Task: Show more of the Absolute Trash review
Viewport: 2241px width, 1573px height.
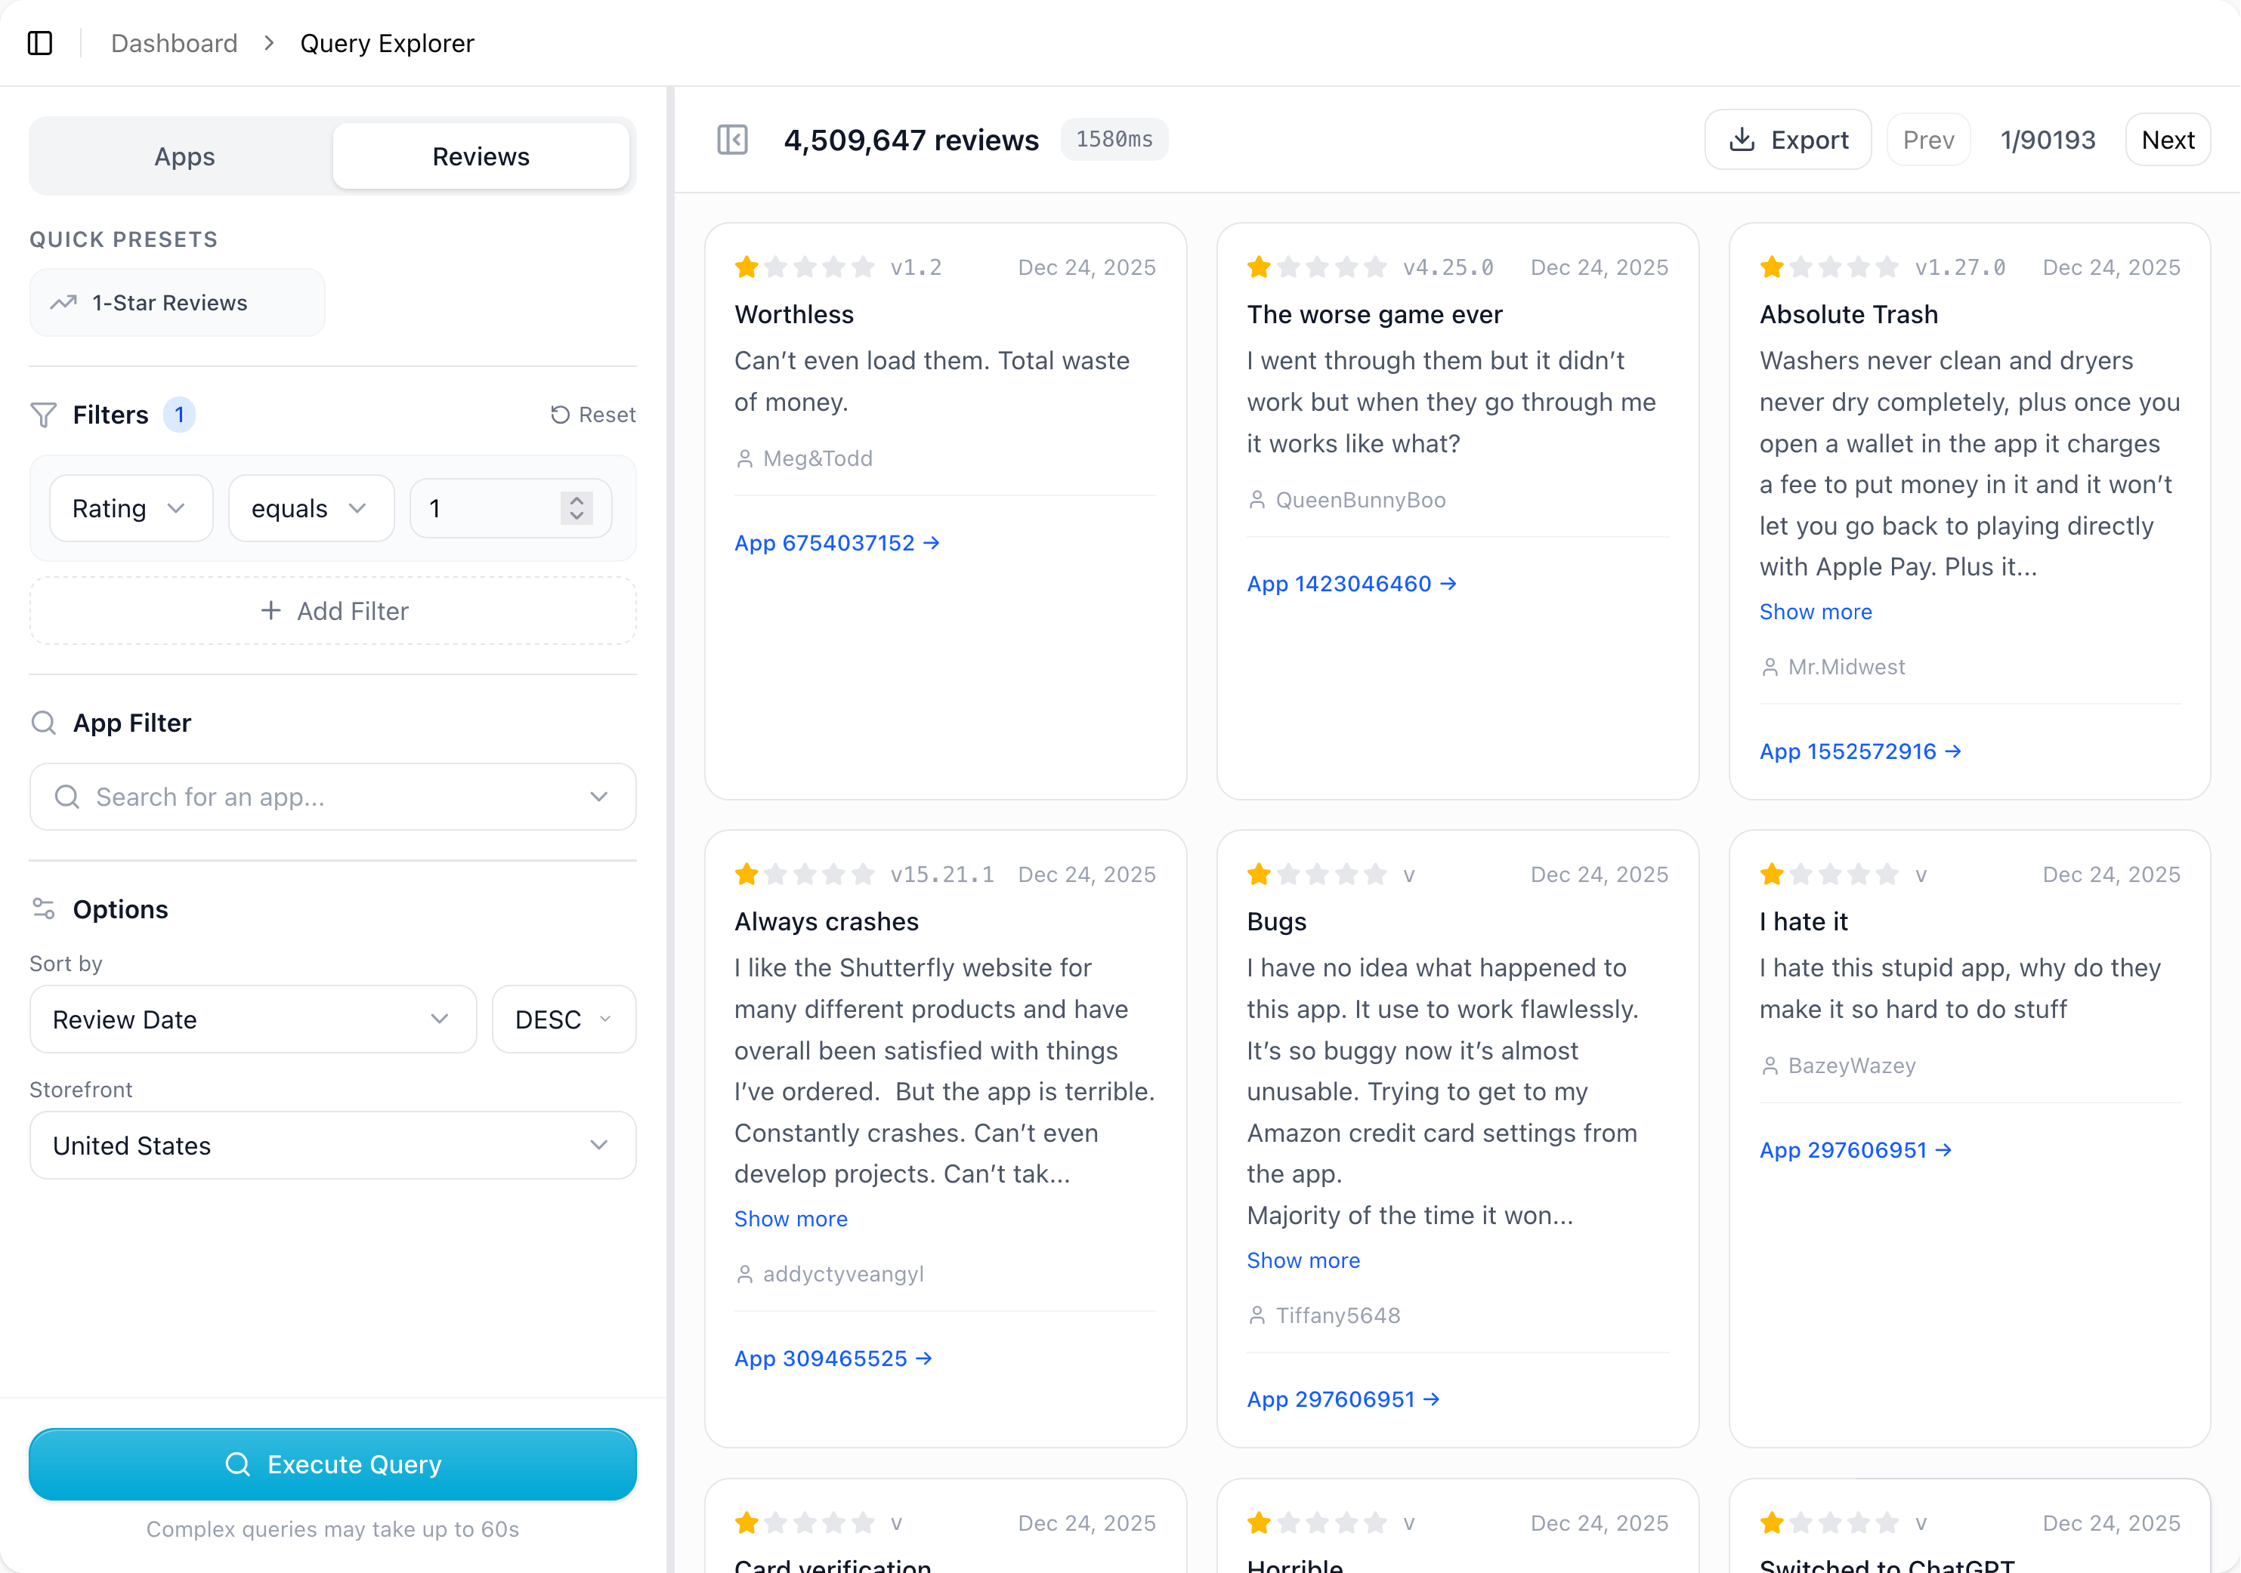Action: pos(1816,612)
